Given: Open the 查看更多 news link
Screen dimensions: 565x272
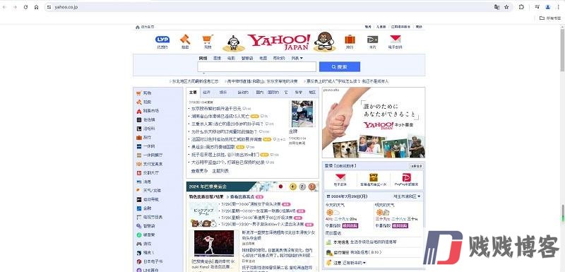Looking at the screenshot, I should tap(199, 171).
